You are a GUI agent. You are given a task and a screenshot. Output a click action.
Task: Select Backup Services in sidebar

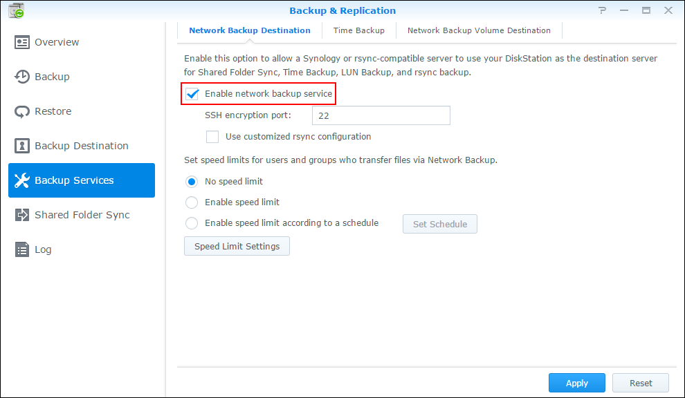coord(82,180)
